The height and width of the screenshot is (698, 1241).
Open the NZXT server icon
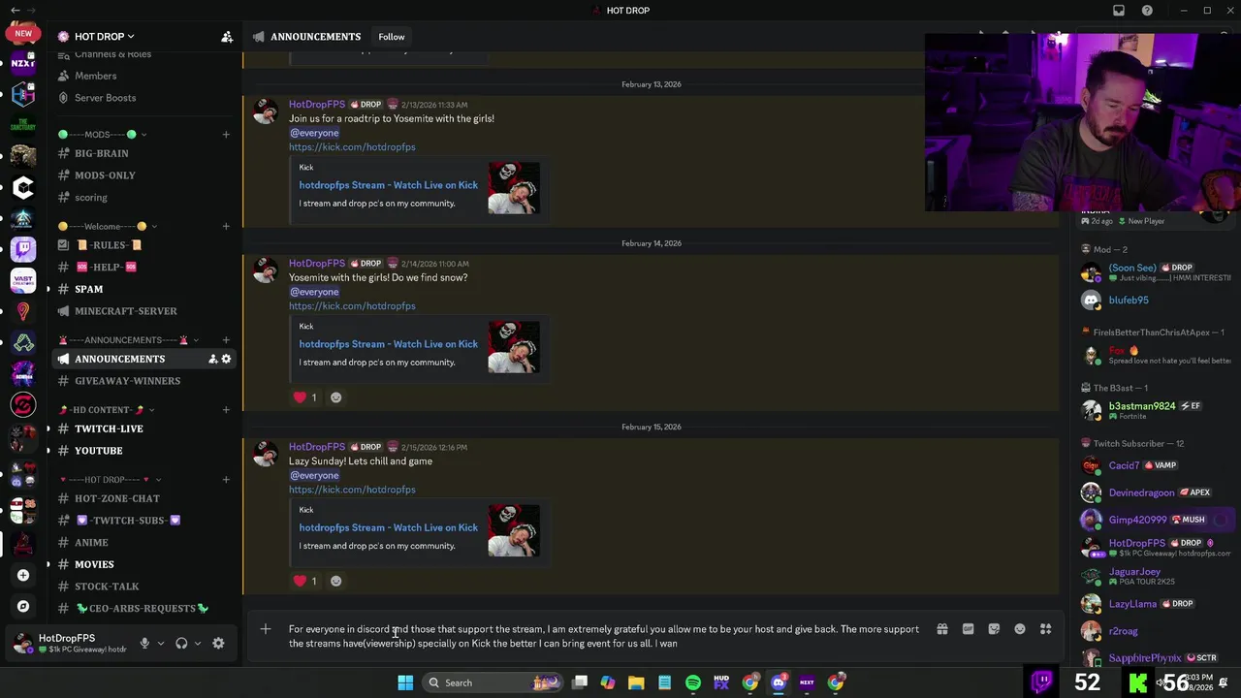(23, 63)
